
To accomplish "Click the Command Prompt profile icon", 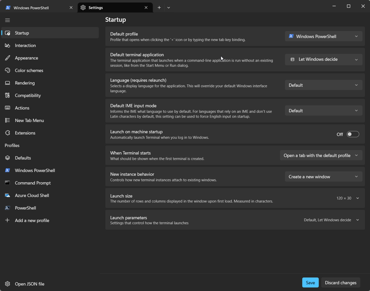I will tap(8, 183).
